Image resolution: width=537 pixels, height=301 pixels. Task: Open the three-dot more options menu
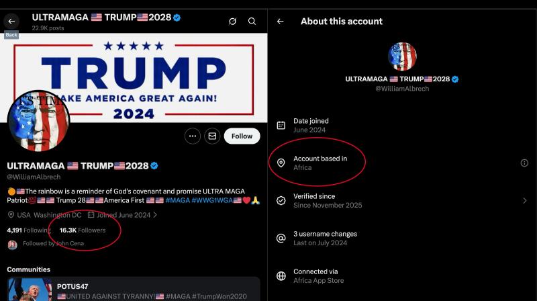tap(193, 136)
